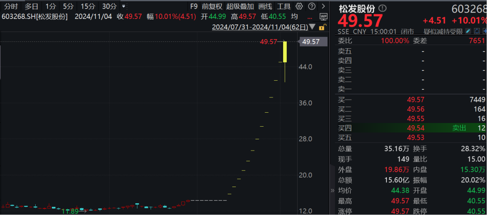The image size is (487, 215).
Task: Open the help question-mark icon
Action: (312, 6)
